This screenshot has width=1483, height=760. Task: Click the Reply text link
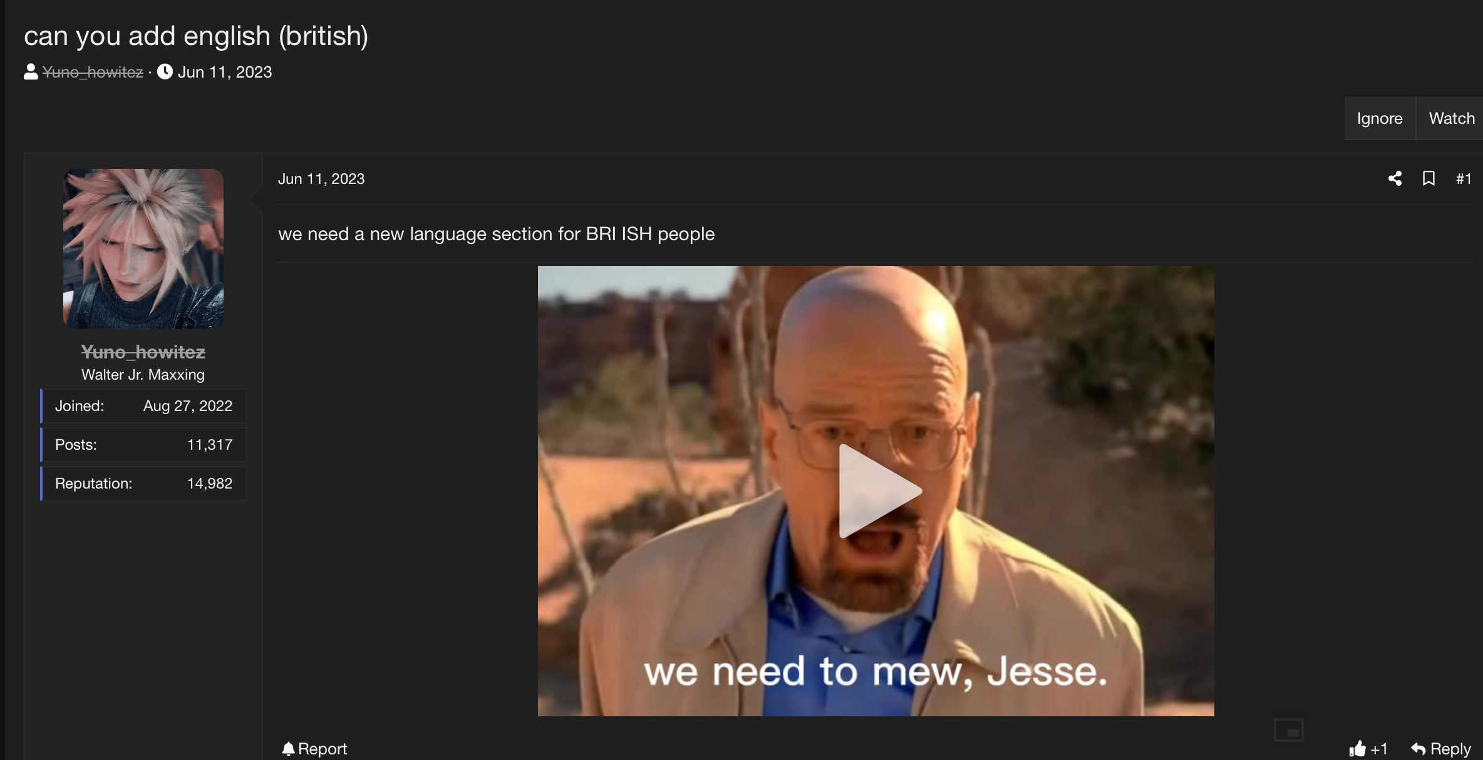[1450, 749]
